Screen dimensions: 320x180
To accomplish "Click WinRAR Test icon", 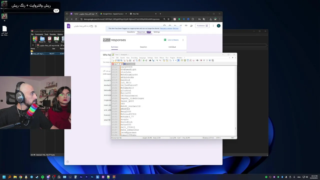I will pos(49,39).
